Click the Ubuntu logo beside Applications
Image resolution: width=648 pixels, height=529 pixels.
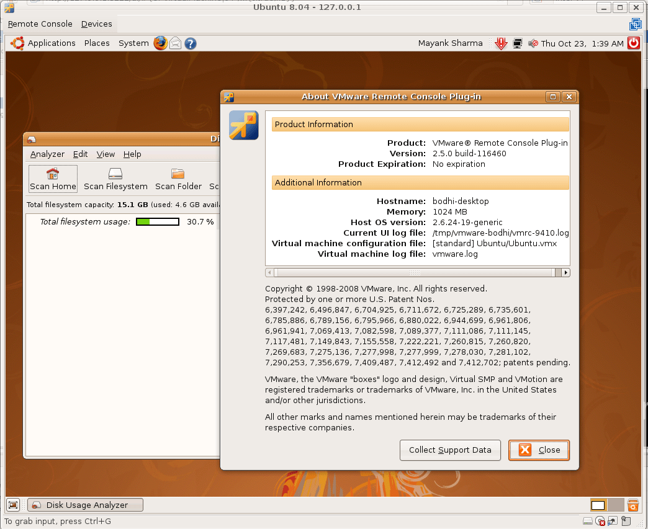coord(17,43)
